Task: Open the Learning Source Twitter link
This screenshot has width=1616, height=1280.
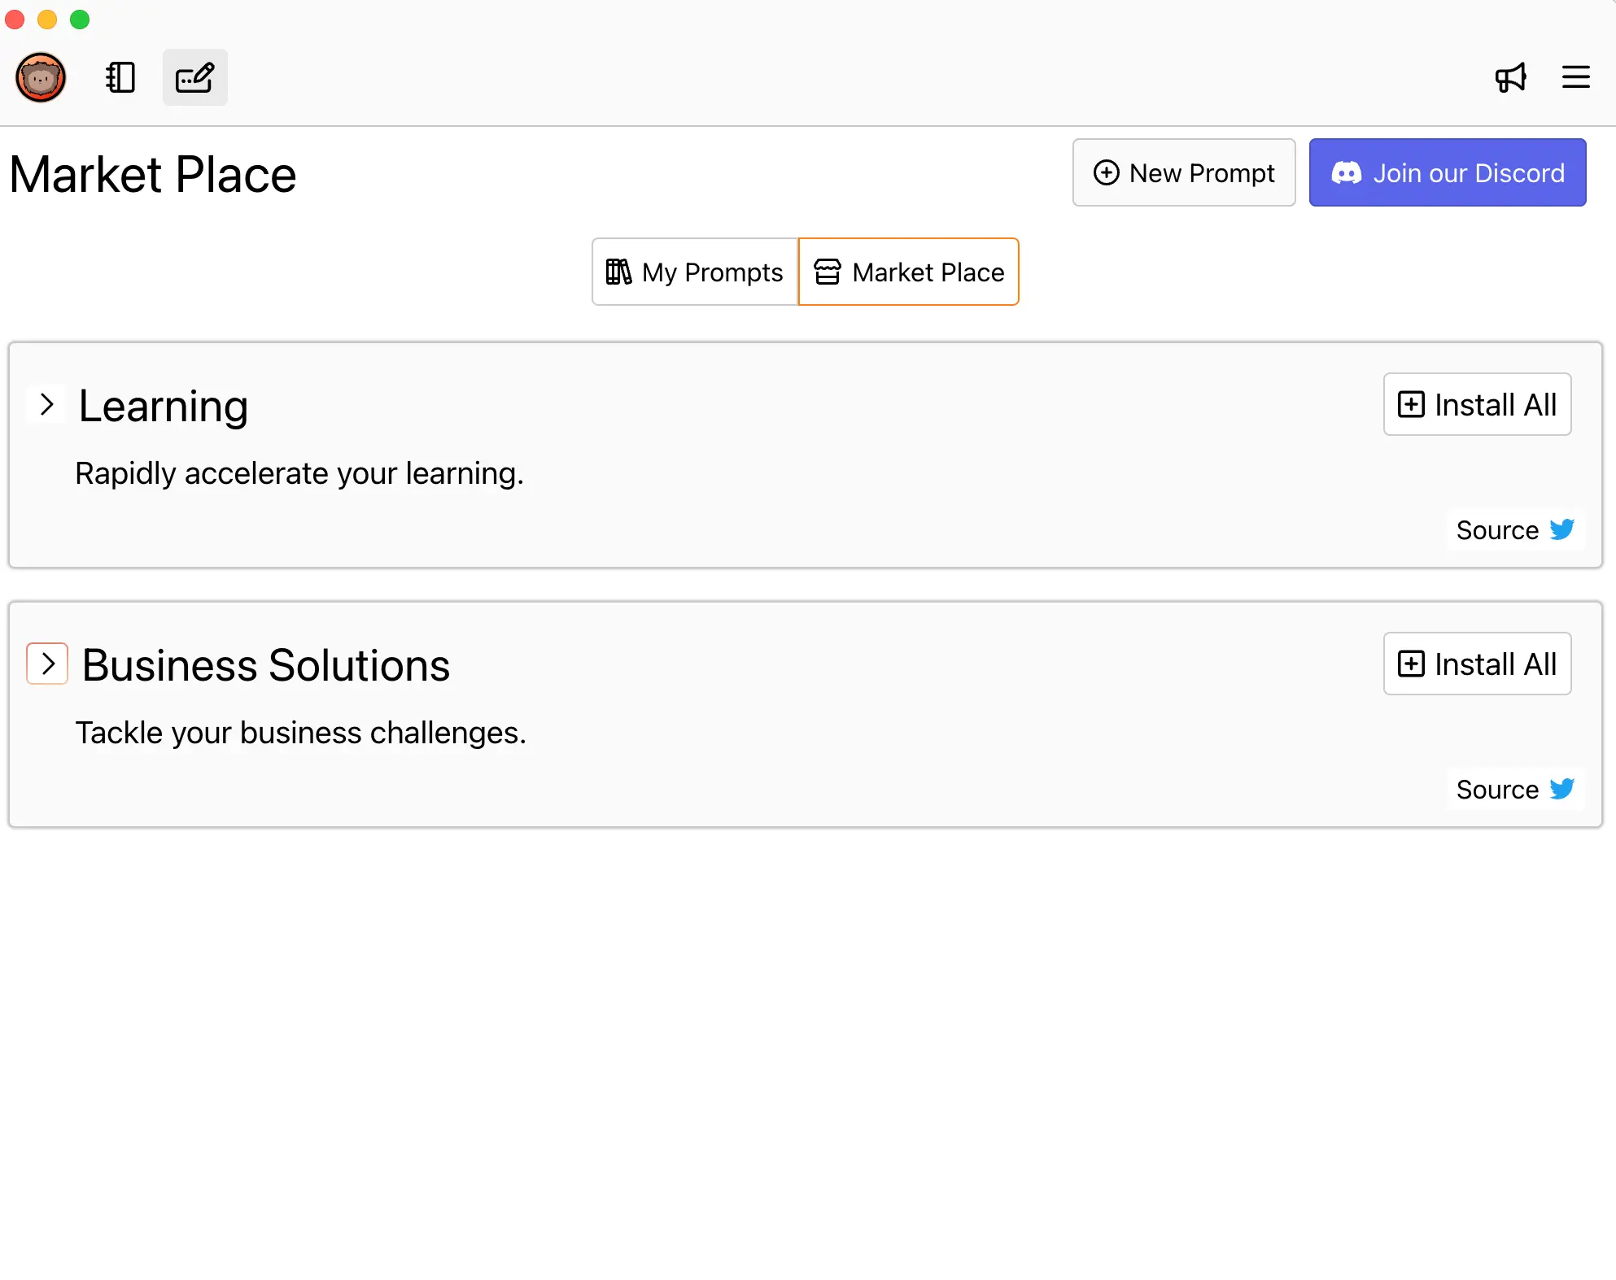Action: tap(1515, 530)
